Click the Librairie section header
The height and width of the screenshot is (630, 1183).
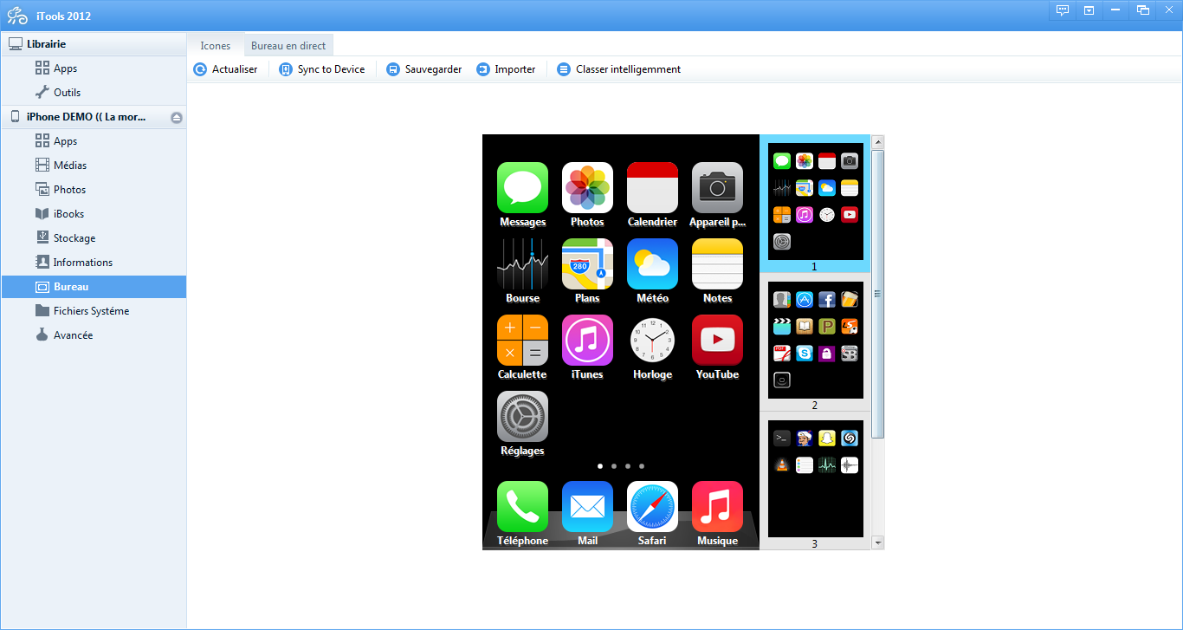[x=94, y=44]
